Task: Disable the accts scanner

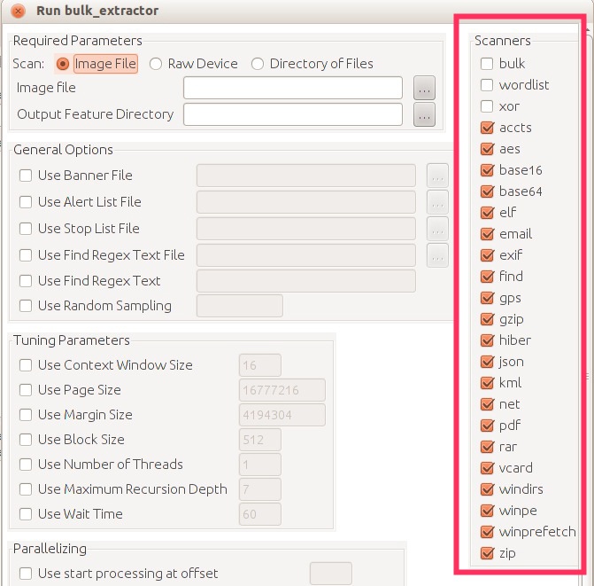Action: coord(487,128)
